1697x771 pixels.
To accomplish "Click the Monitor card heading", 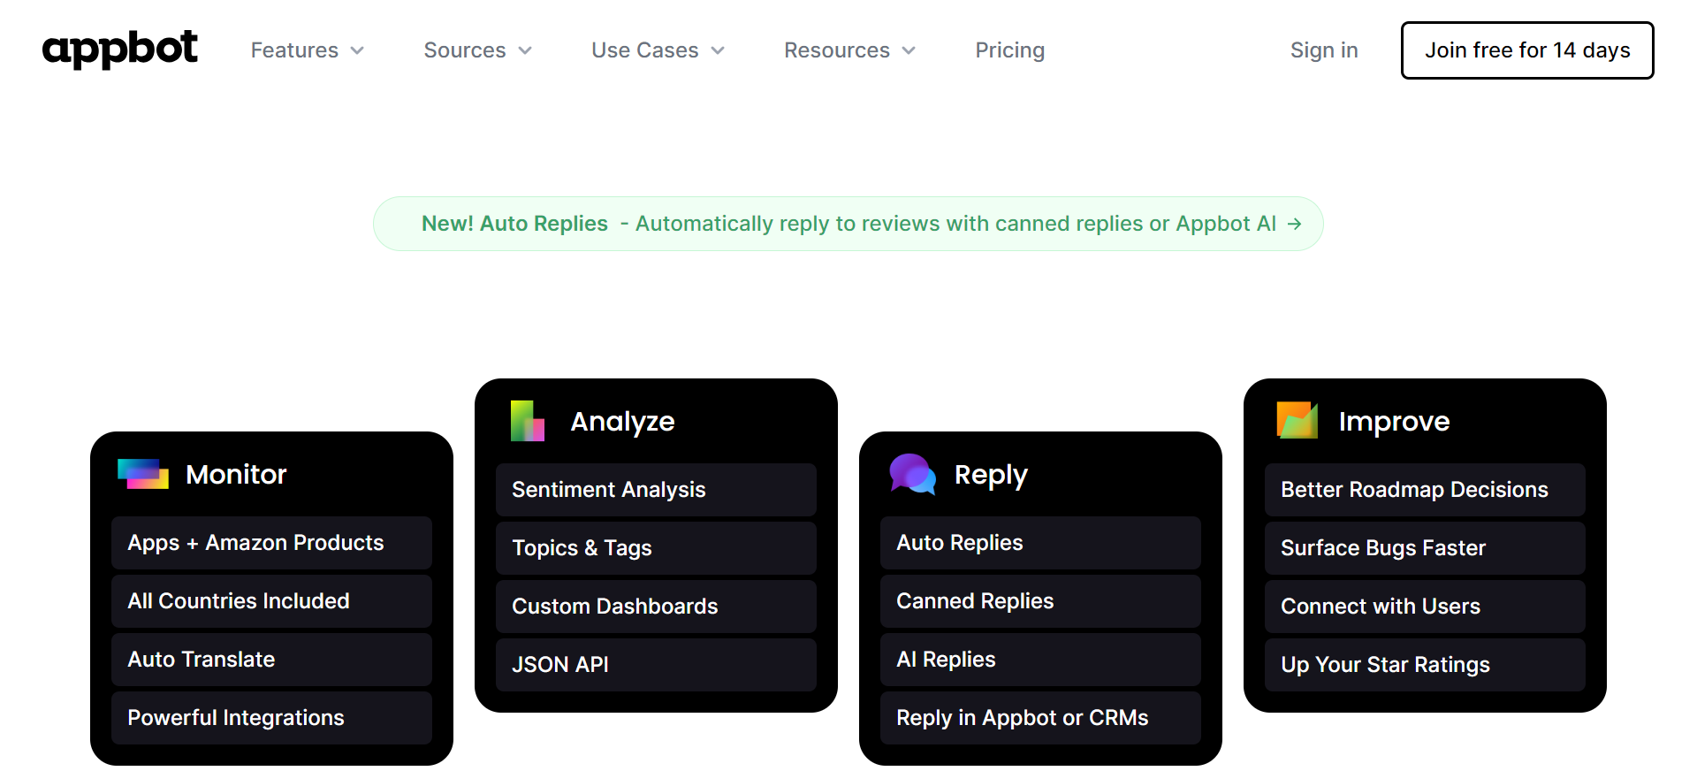I will point(236,475).
